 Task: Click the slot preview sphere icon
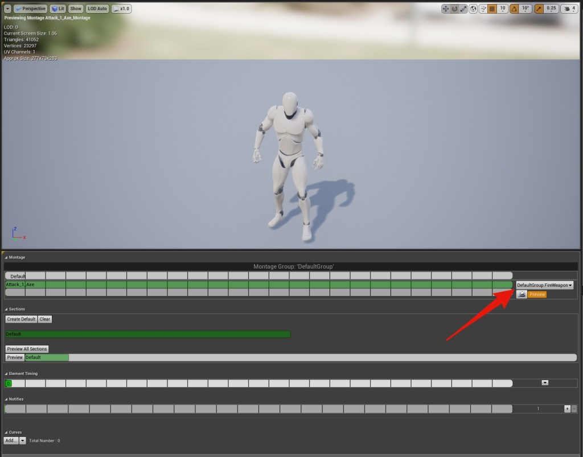[522, 294]
